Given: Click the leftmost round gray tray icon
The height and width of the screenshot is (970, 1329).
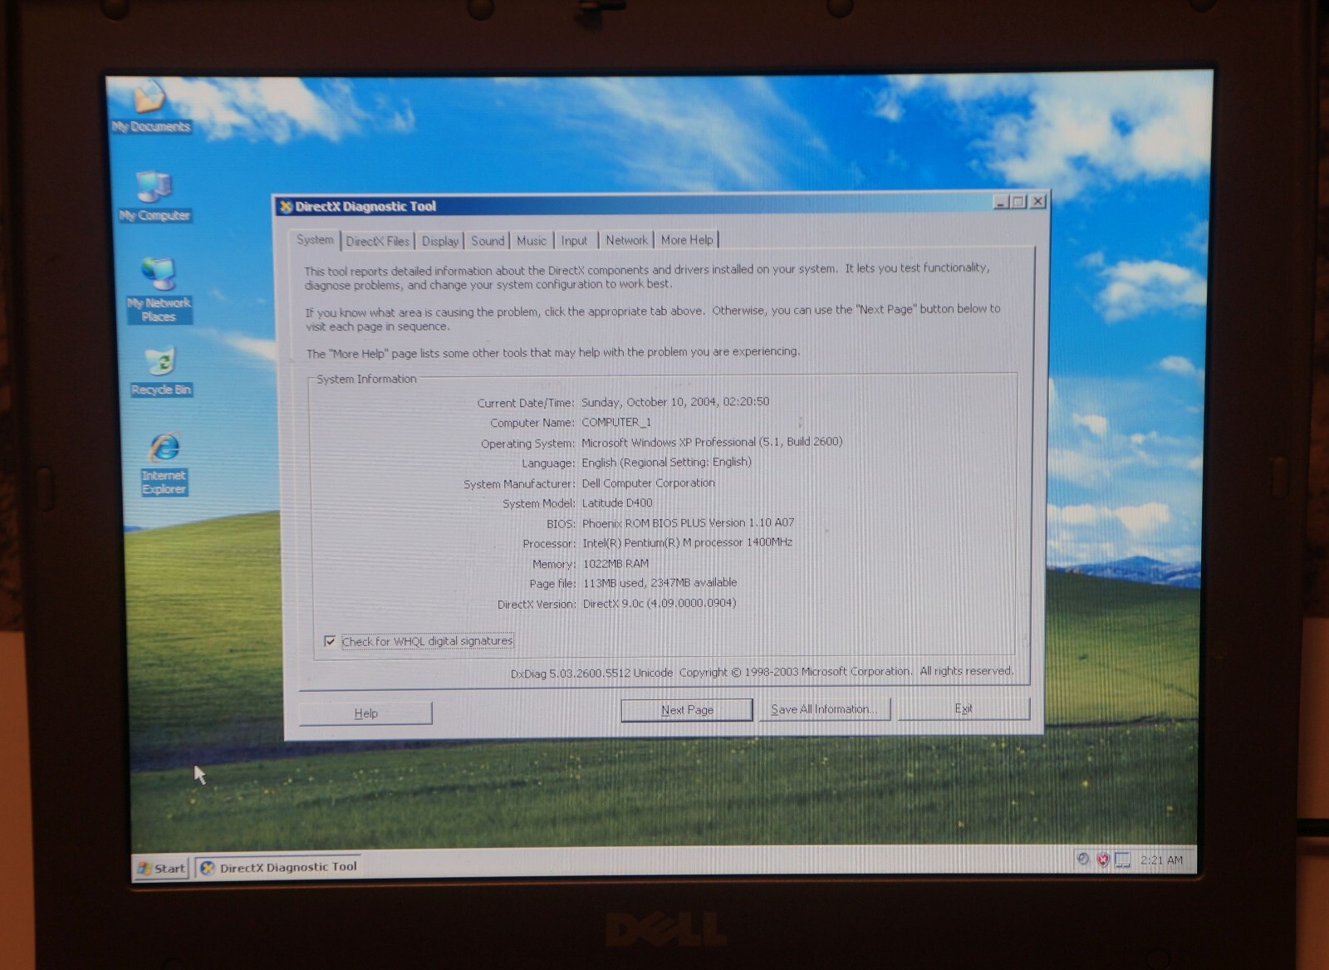Looking at the screenshot, I should [x=1082, y=859].
